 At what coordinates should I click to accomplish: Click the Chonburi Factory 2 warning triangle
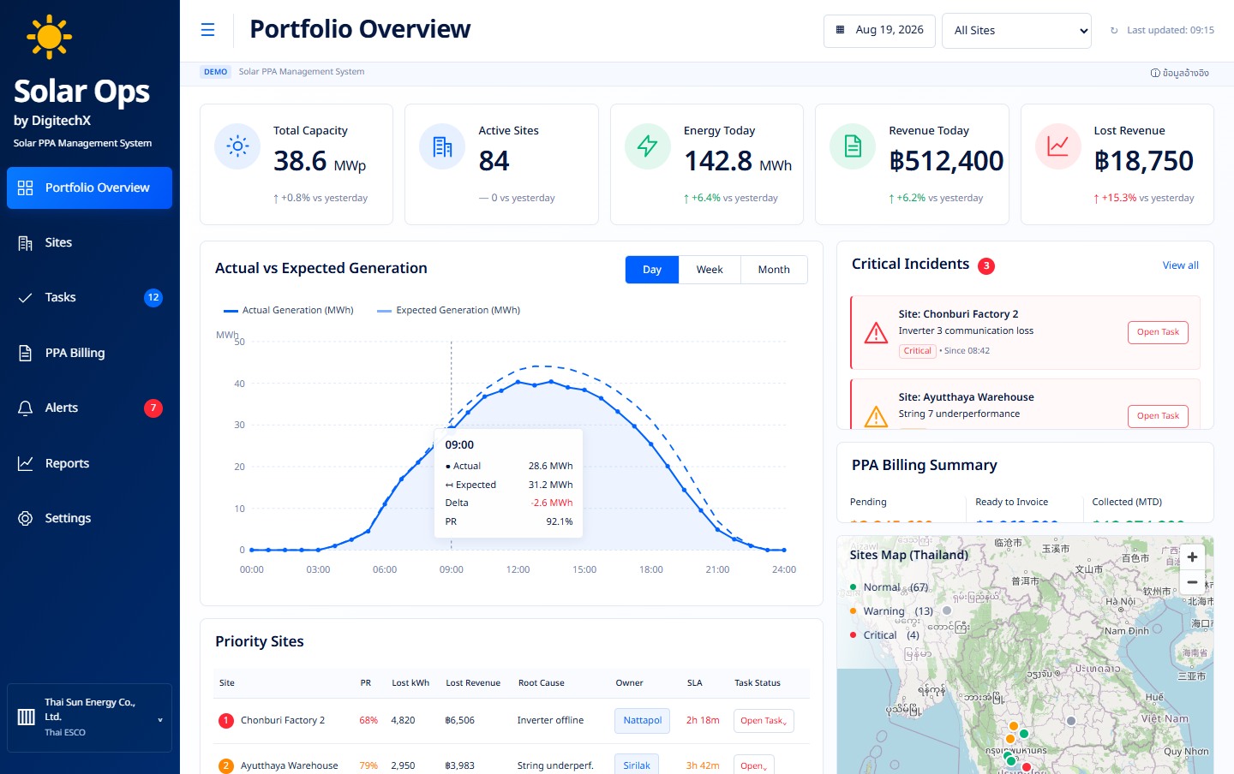point(876,332)
